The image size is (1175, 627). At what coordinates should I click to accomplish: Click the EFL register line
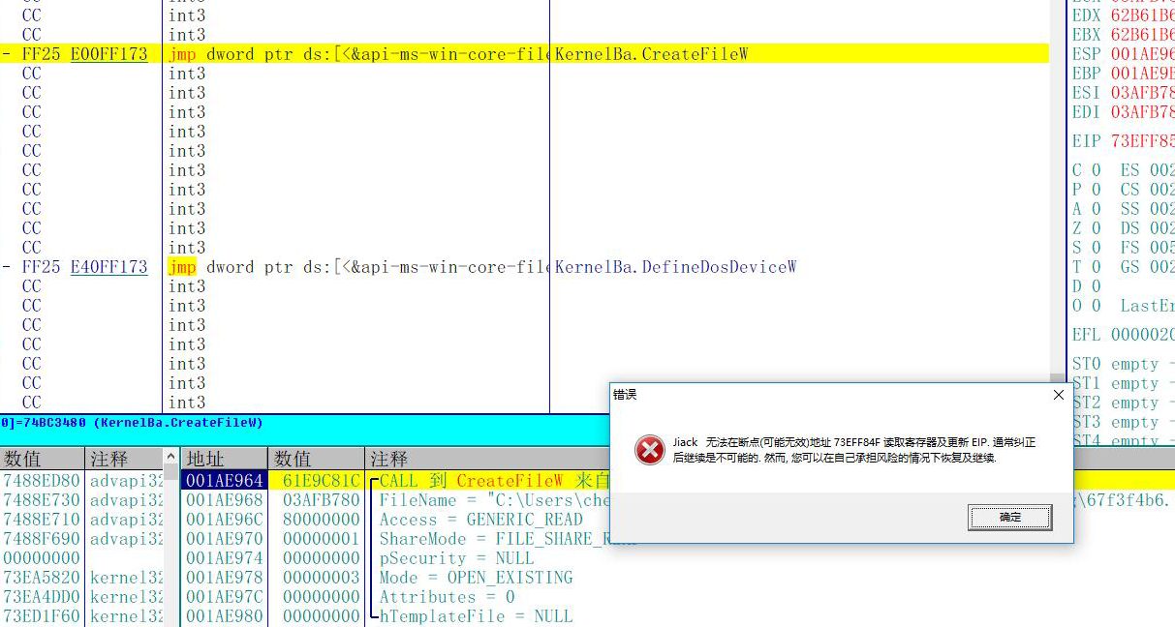click(1123, 335)
